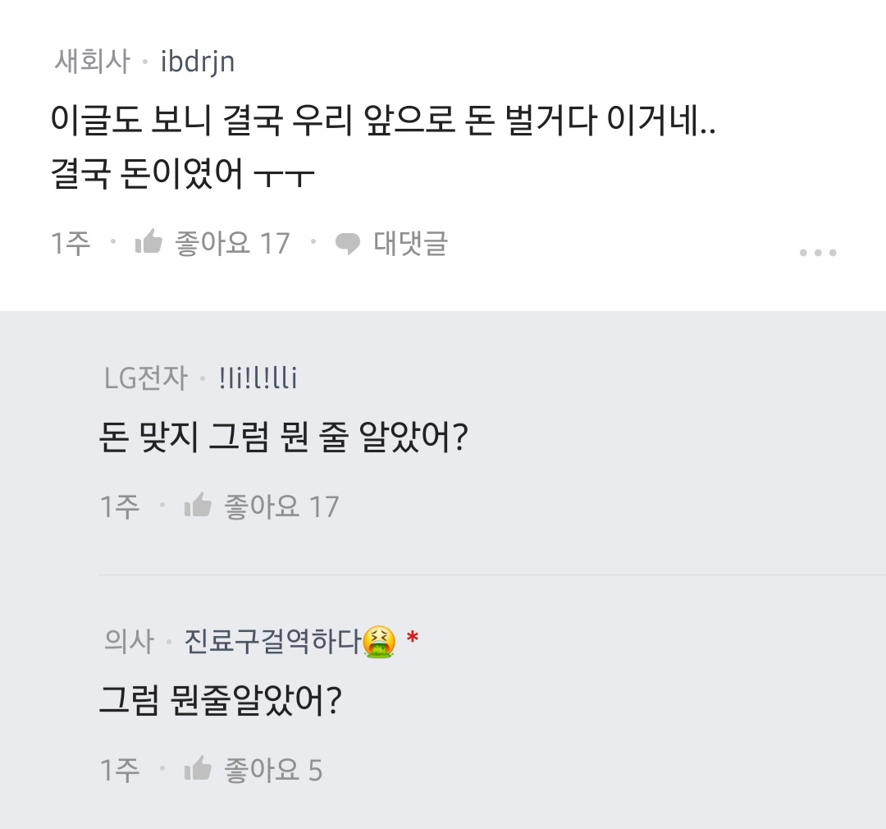Image resolution: width=886 pixels, height=829 pixels.
Task: Like ibdrjn's comment with thumbs-up icon
Action: pos(148,242)
